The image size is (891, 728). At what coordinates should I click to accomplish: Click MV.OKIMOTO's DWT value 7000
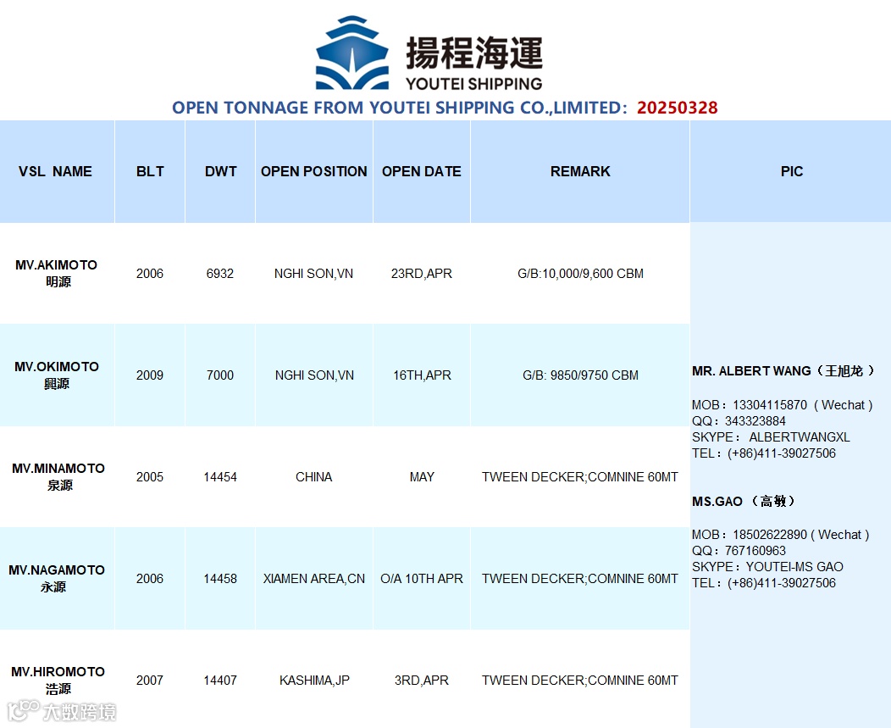pos(220,375)
